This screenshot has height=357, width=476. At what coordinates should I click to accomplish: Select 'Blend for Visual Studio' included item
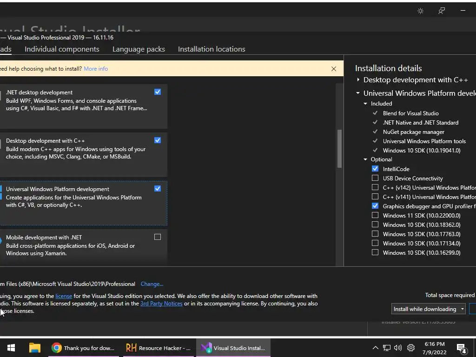(x=411, y=113)
